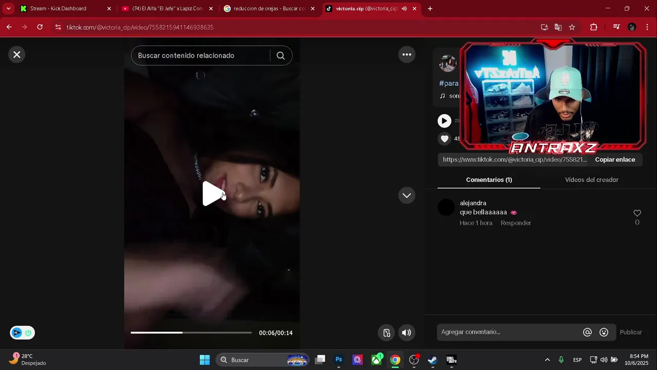Open a new browser tab with plus
The image size is (657, 370).
click(430, 9)
